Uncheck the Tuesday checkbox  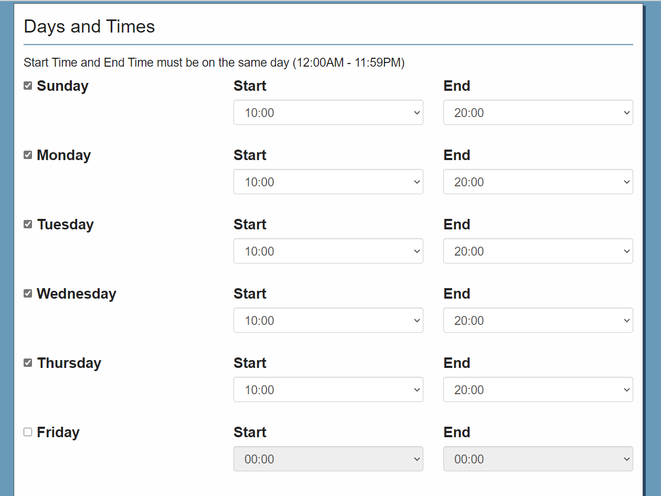(28, 225)
